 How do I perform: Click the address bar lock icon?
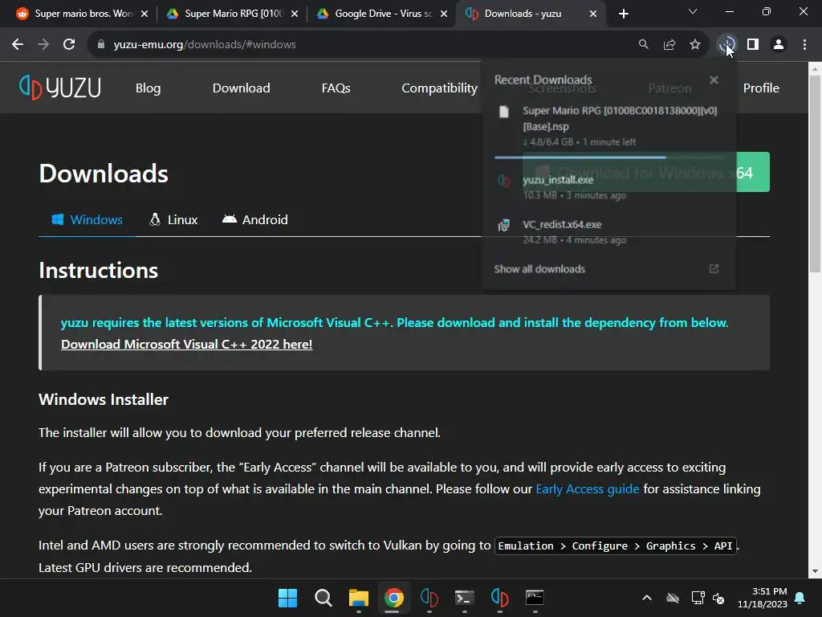click(x=100, y=45)
